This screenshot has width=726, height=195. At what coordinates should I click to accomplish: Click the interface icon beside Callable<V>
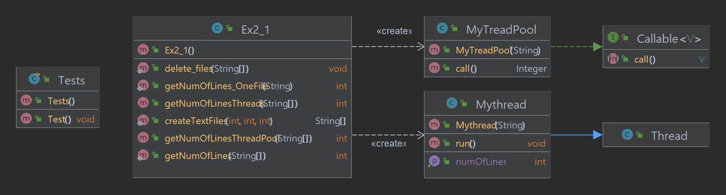[613, 37]
